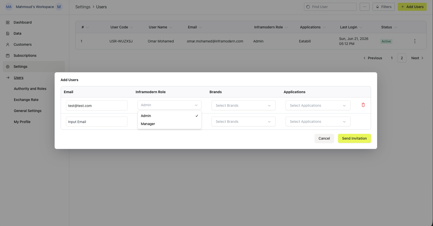Expand the Email column header chevron
Image resolution: width=433 pixels, height=226 pixels.
click(x=201, y=27)
